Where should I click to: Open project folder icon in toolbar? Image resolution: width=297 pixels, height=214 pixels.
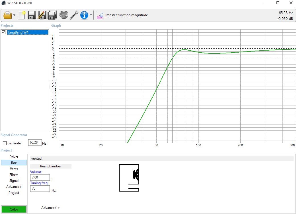click(x=8, y=15)
